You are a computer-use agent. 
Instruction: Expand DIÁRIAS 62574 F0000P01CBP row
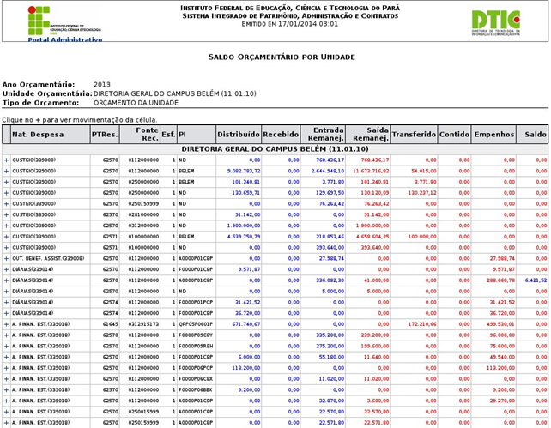coord(6,313)
